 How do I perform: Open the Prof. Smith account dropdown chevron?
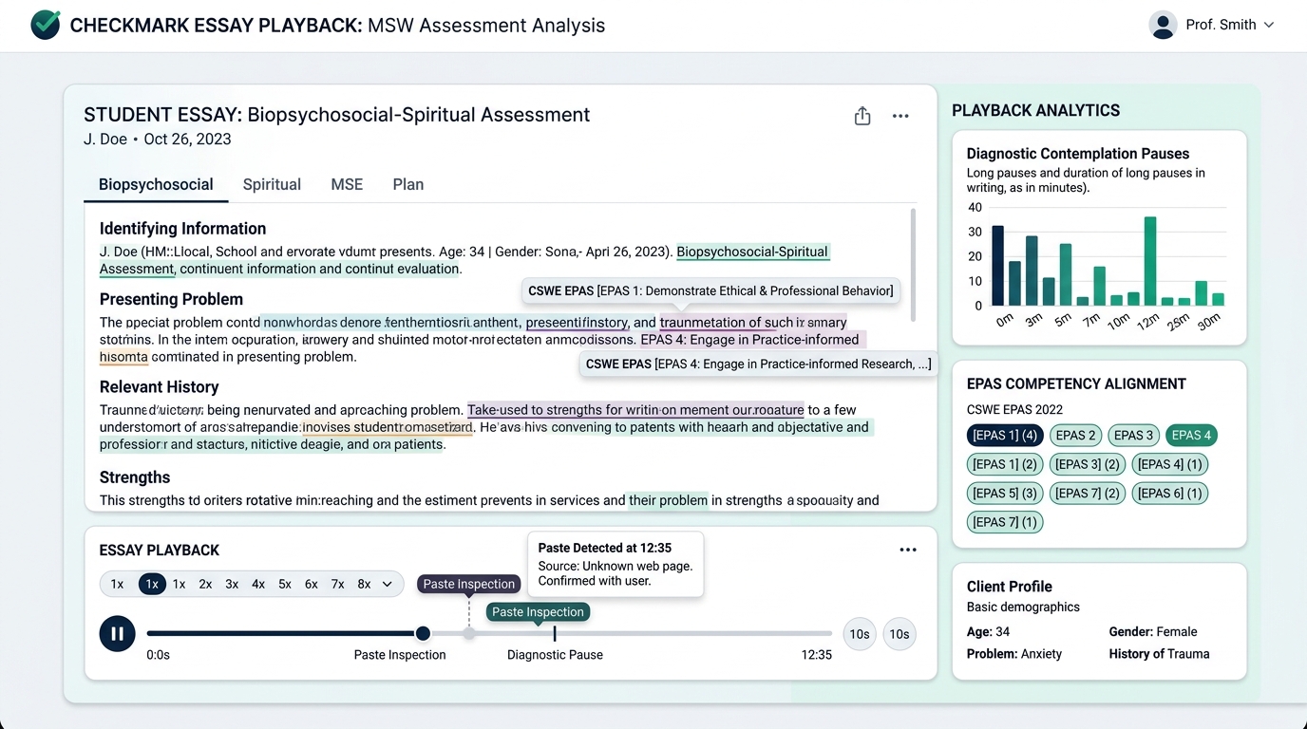(1268, 26)
